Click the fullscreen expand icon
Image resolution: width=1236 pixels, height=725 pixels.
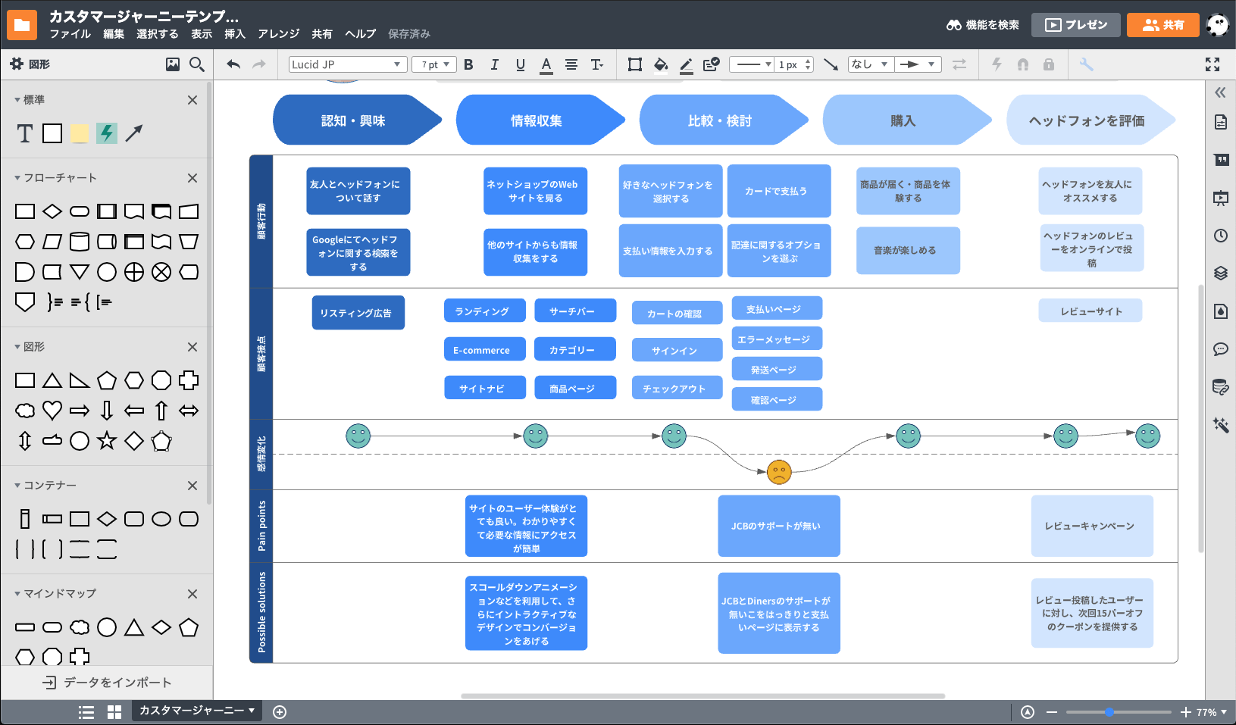tap(1213, 64)
